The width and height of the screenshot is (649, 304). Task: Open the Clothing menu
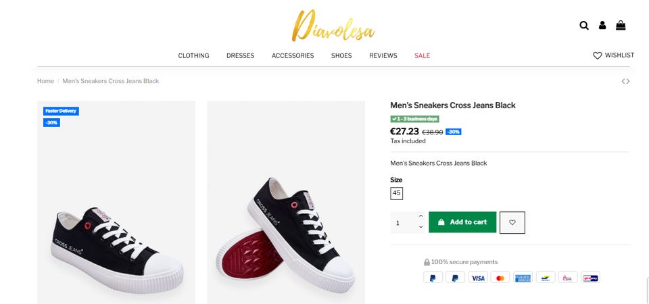point(193,55)
